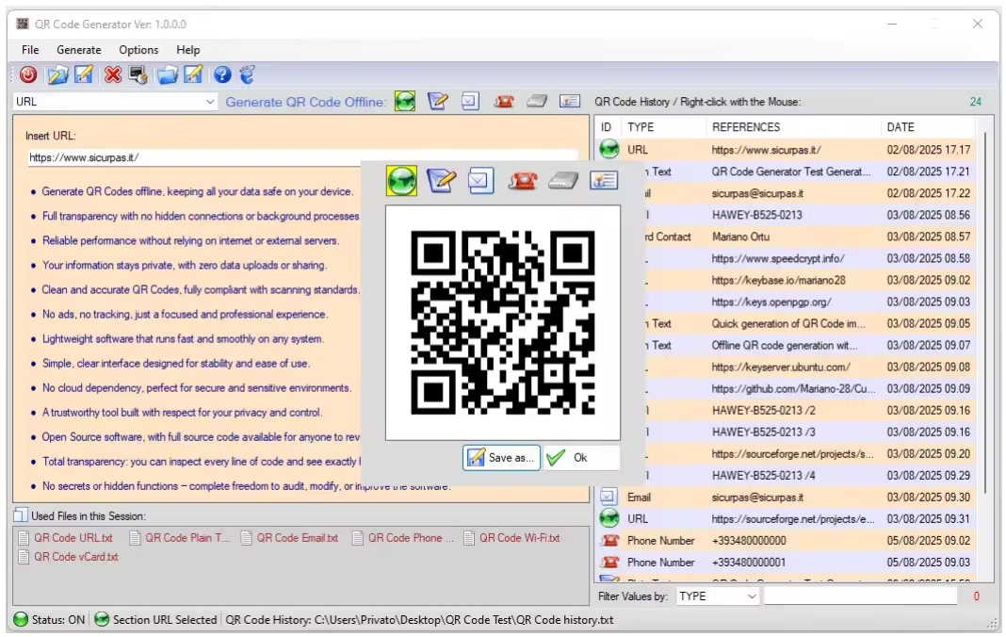Screen dimensions: 1006x637
Task: Click the pencil edit icon left of the help icon
Action: click(x=194, y=74)
